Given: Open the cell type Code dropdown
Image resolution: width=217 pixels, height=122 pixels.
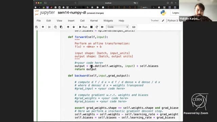Looking at the screenshot, I should point(118,27).
